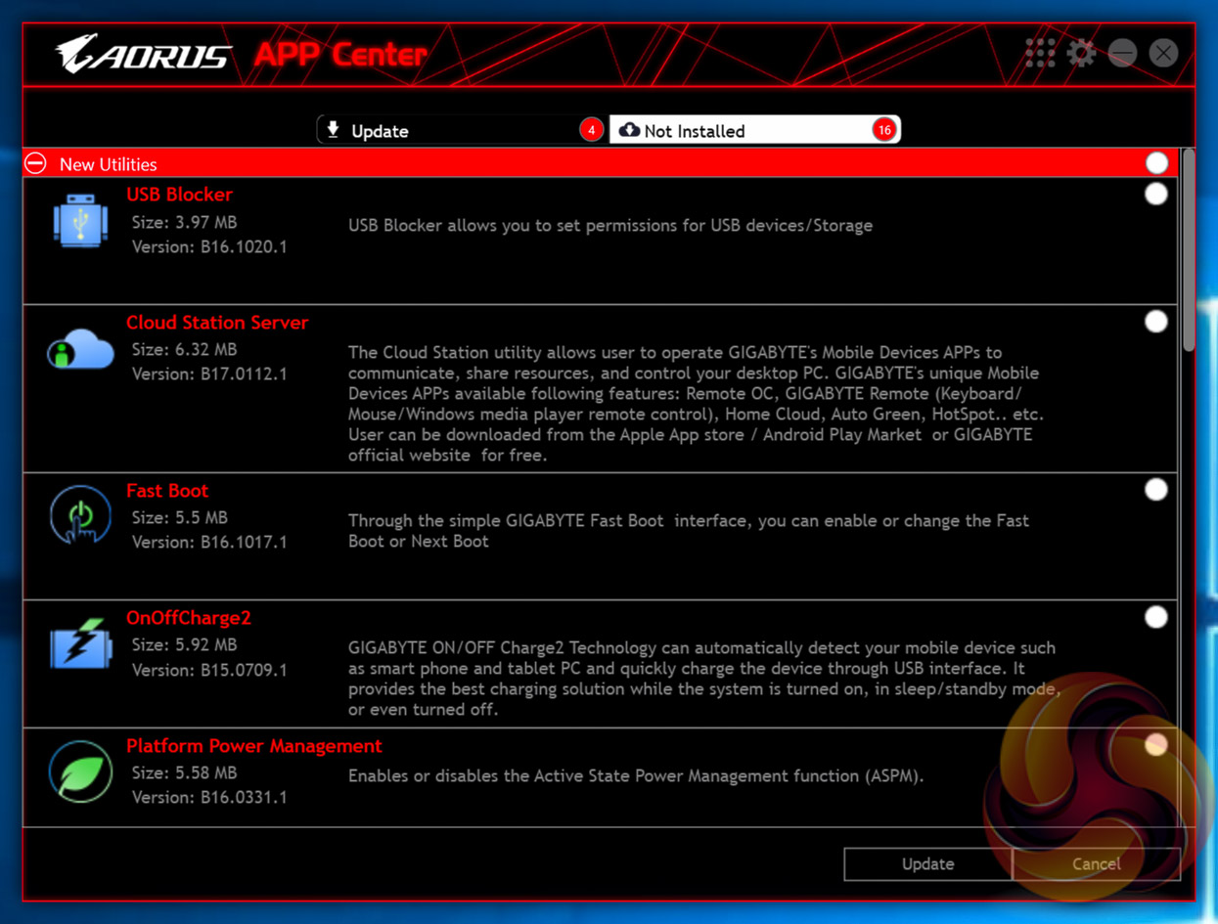Select the USB Blocker radio button
This screenshot has height=924, width=1218.
coord(1155,195)
